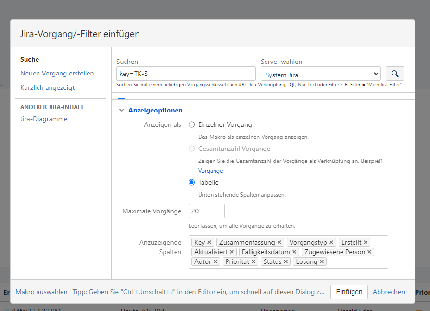The width and height of the screenshot is (430, 311).
Task: Click 'Unten stehende Spalten anpassen.' text
Action: click(x=242, y=195)
